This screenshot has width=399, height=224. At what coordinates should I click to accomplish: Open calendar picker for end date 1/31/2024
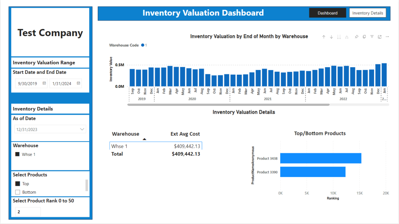point(78,83)
